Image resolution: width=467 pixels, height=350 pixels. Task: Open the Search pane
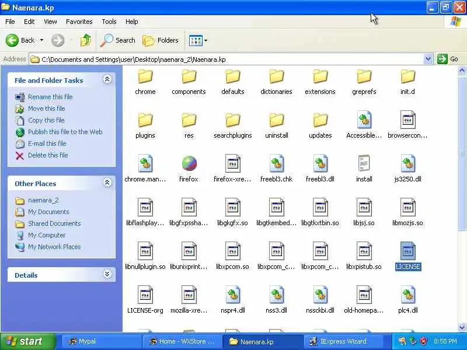tap(118, 40)
